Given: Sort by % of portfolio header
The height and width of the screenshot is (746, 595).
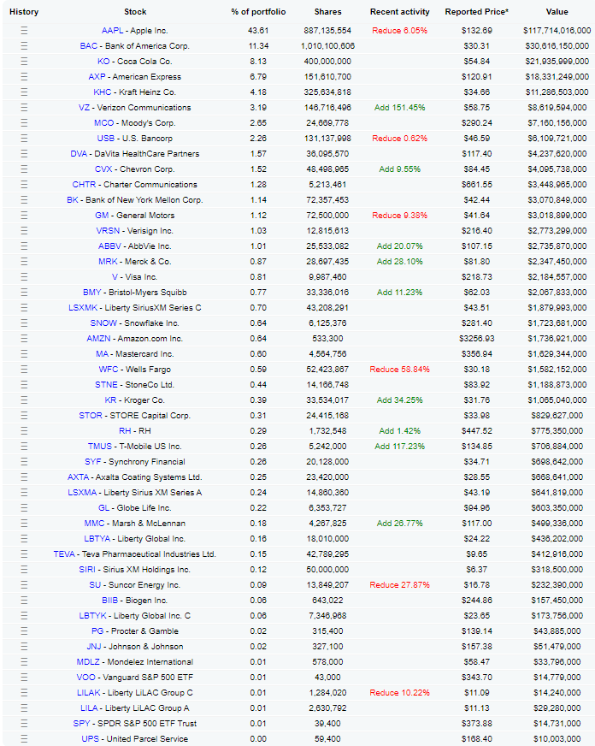Looking at the screenshot, I should point(258,12).
